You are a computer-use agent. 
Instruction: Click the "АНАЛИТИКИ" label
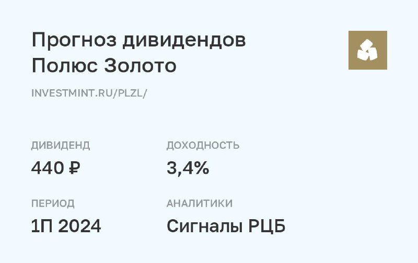tap(200, 204)
